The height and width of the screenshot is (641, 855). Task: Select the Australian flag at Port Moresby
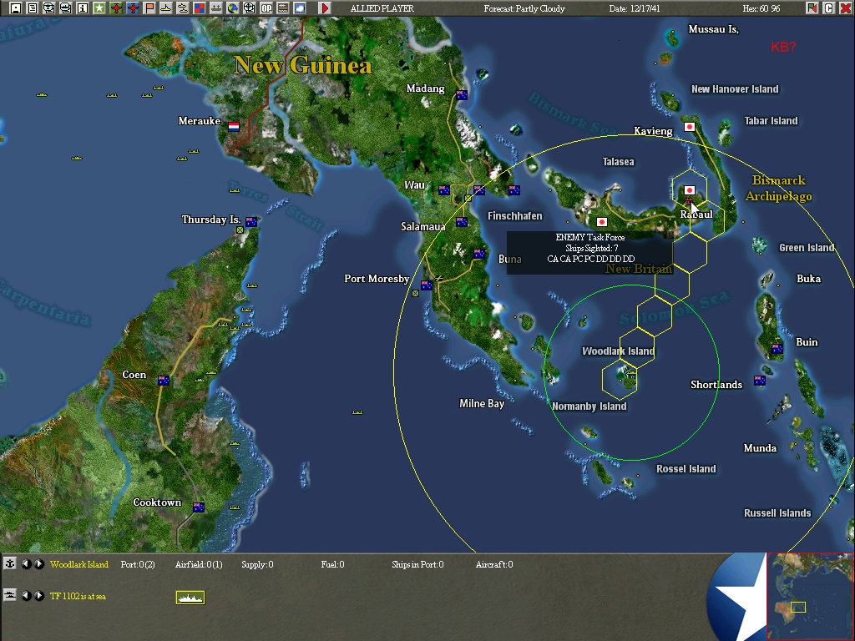tap(426, 285)
